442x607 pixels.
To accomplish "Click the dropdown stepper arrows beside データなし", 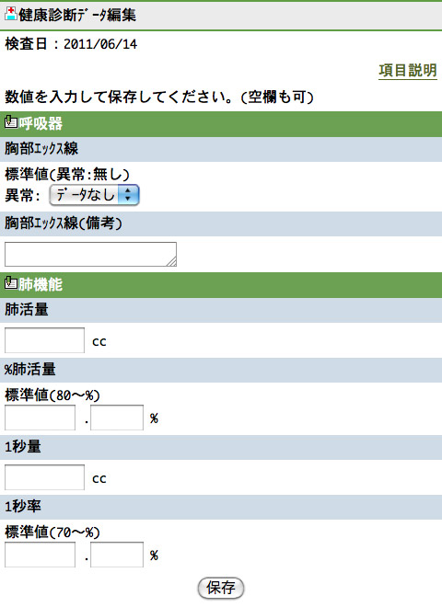I will coord(128,195).
